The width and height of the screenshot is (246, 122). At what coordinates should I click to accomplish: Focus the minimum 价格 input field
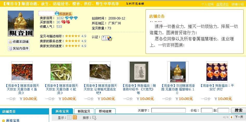(207, 110)
